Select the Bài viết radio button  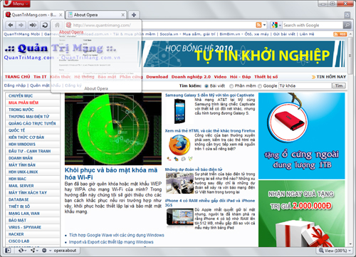(206, 86)
